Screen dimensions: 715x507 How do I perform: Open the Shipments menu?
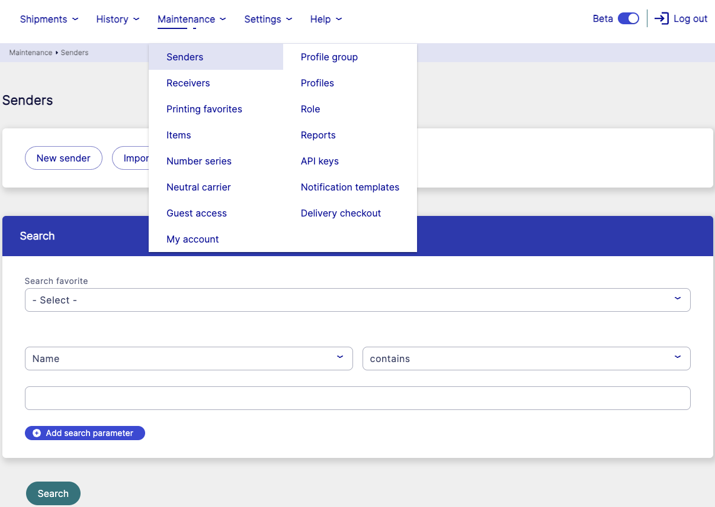pyautogui.click(x=49, y=19)
